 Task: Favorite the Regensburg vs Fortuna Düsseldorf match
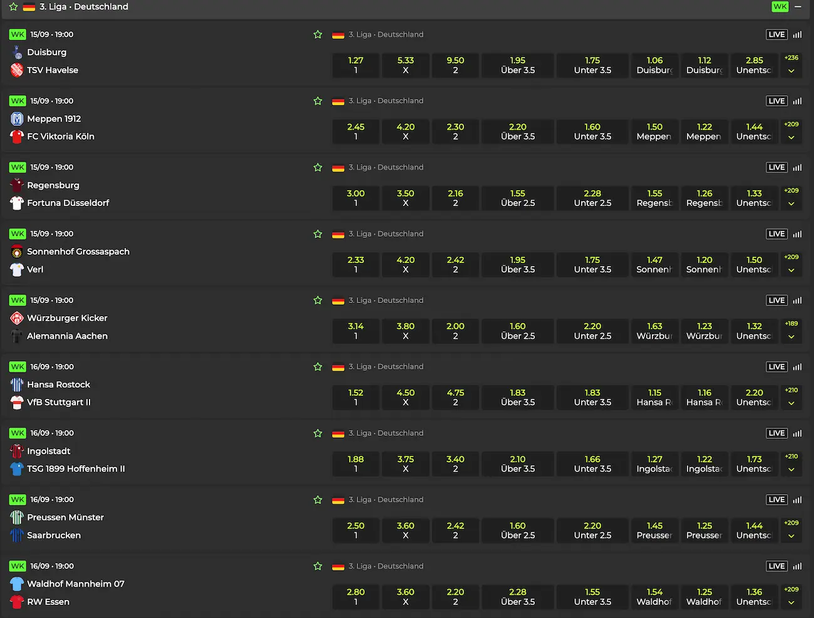tap(317, 167)
